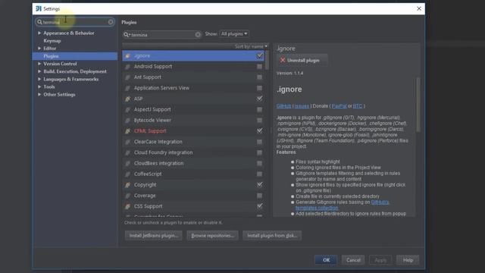485x273 pixels.
Task: Click the Cancel button
Action: 353,260
